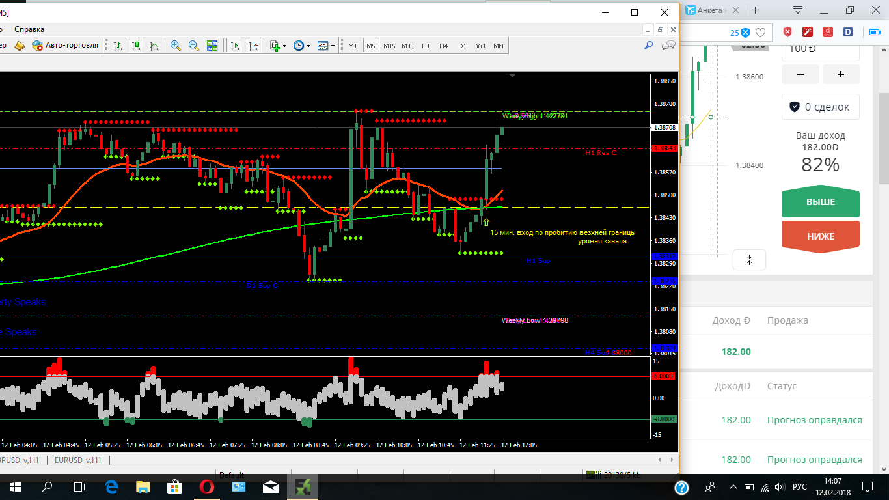
Task: Click the ВЫШЕ button
Action: tap(821, 203)
